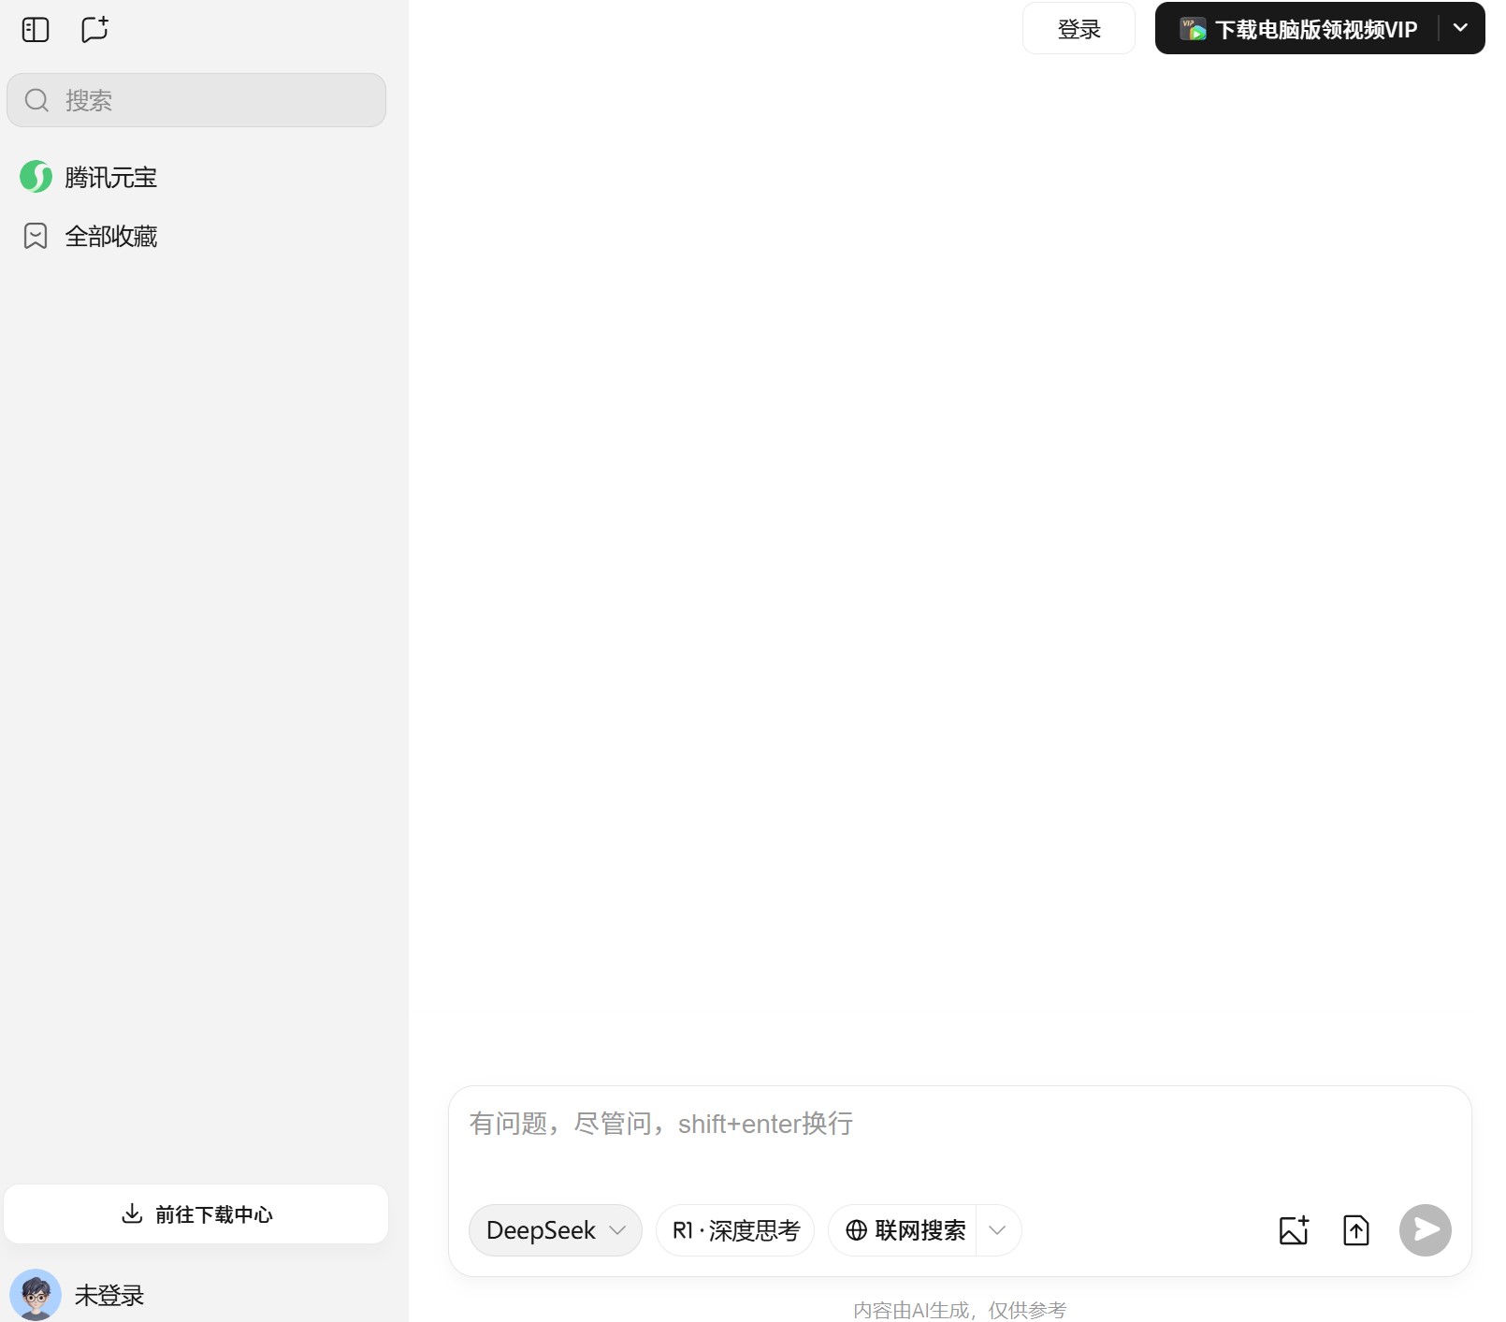The width and height of the screenshot is (1506, 1322).
Task: Toggle the 腾讯元宝 sidebar entry selection
Action: [x=110, y=177]
